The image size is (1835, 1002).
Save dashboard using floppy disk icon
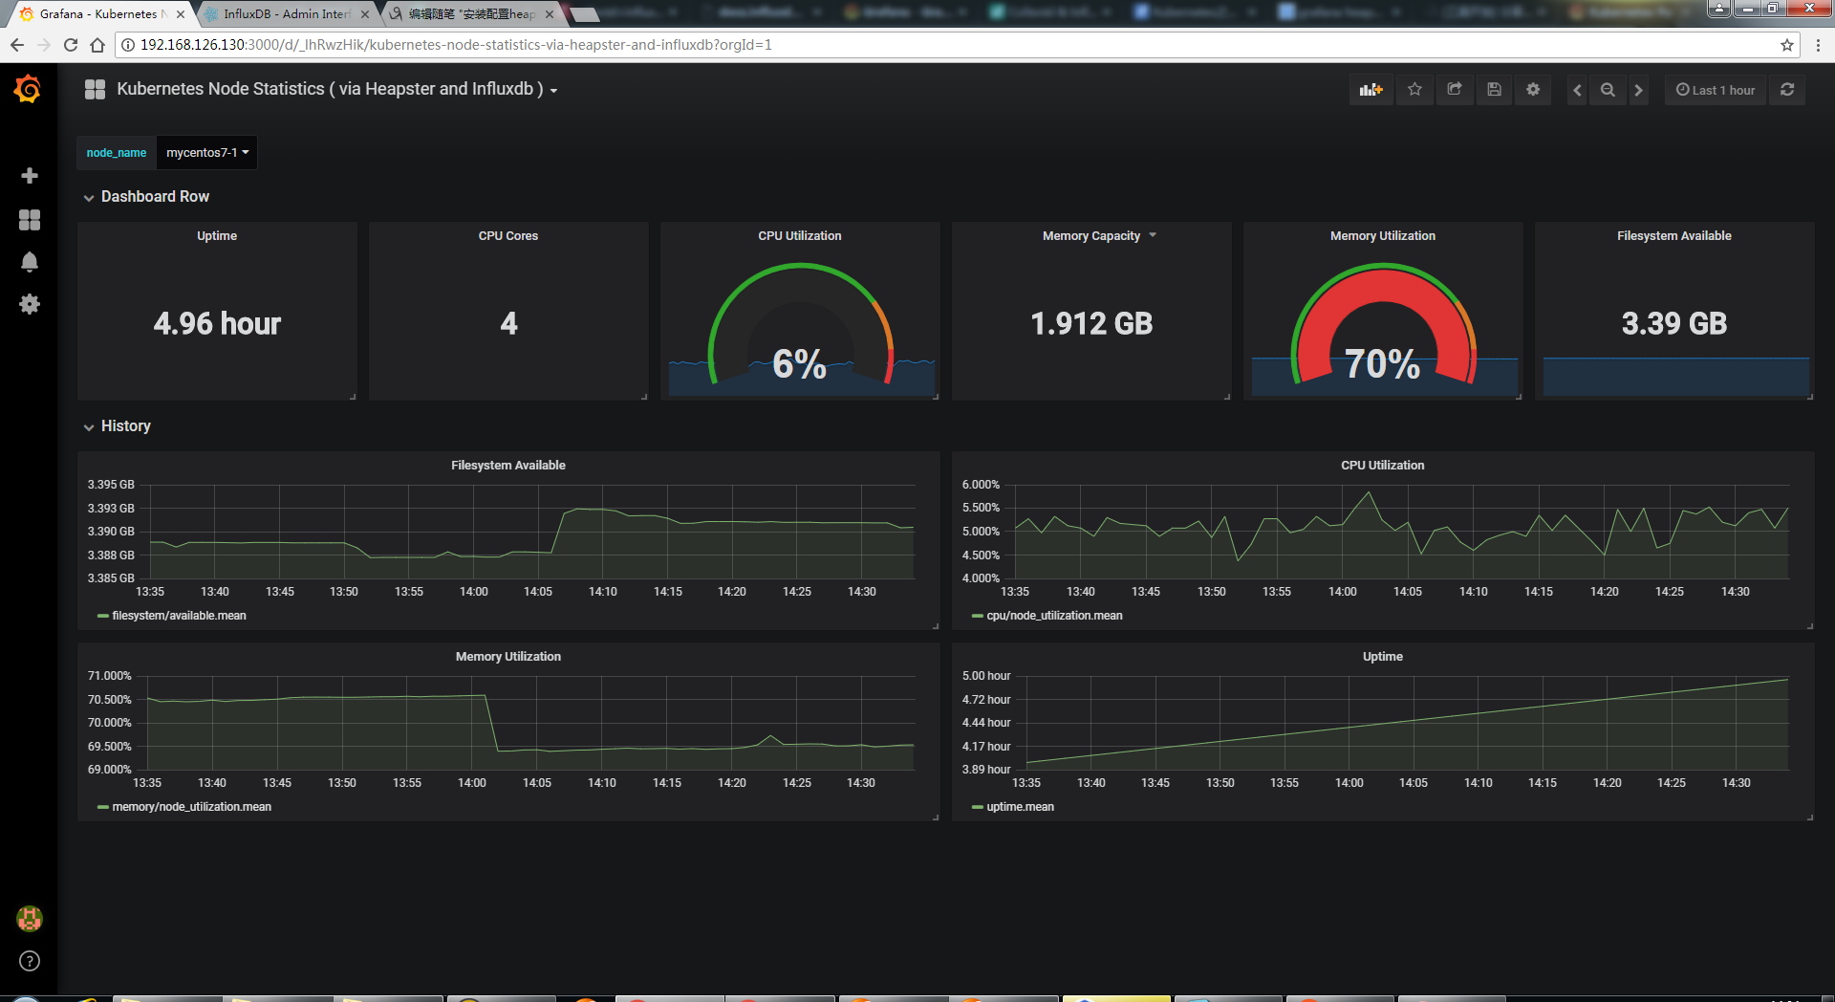pos(1495,90)
